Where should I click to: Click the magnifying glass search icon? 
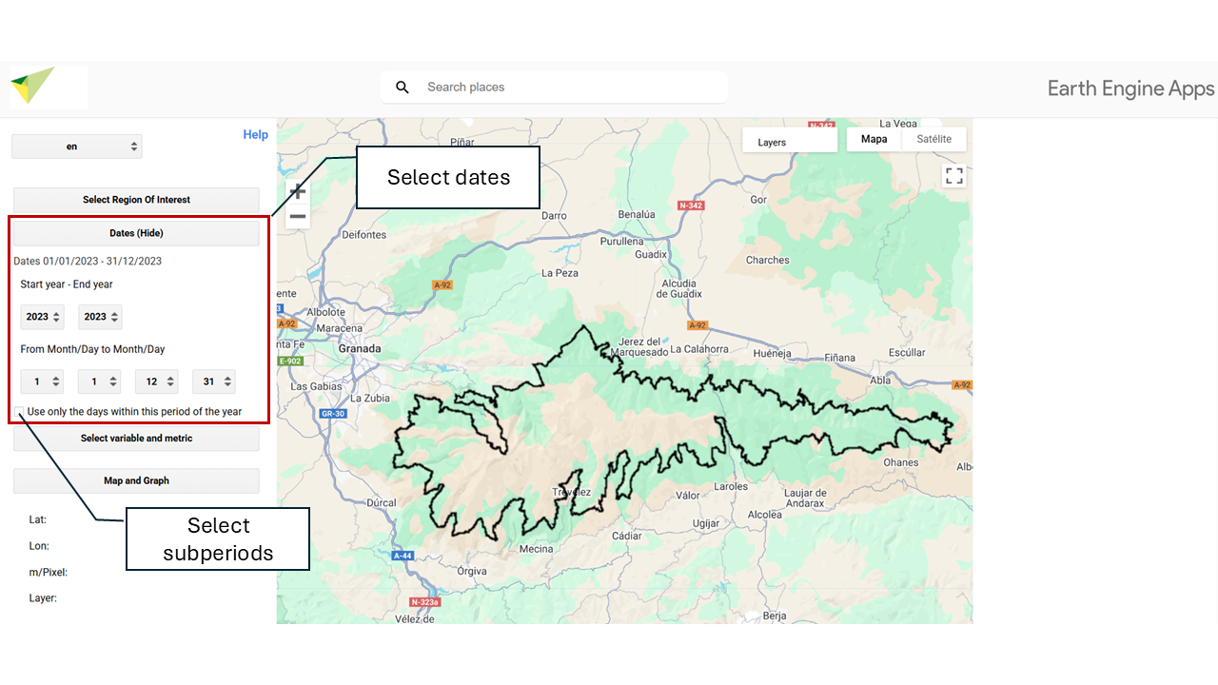tap(403, 88)
